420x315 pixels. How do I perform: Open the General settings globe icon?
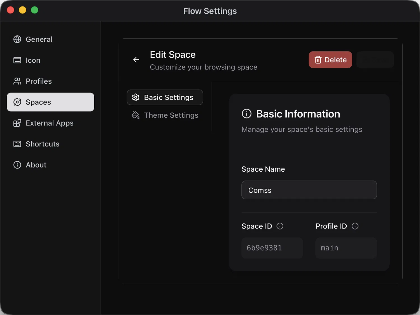(17, 39)
